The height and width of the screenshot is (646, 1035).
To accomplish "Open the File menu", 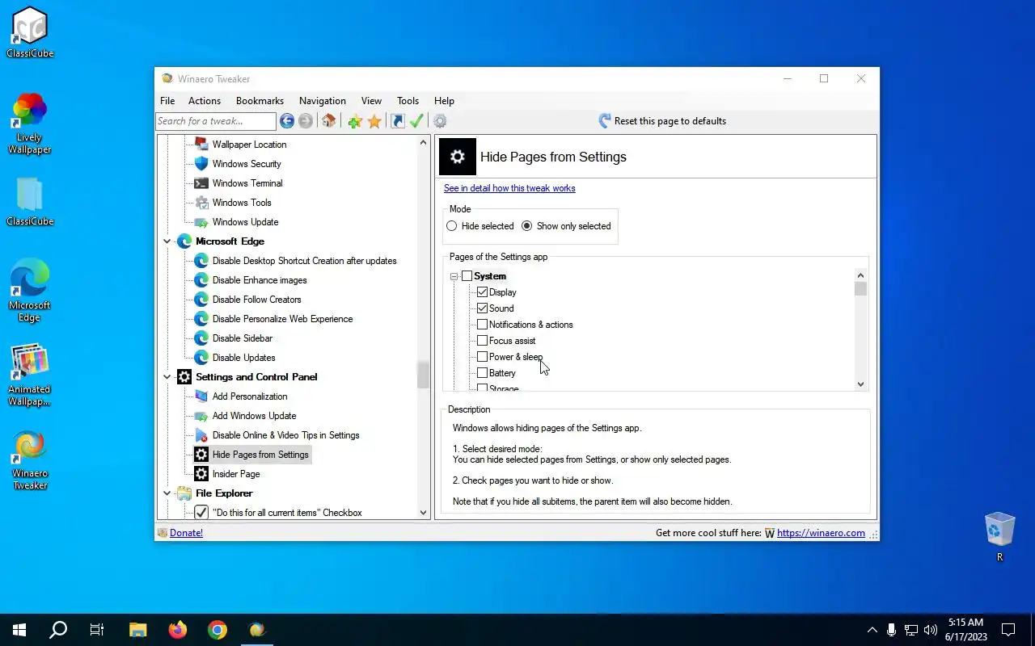I will click(167, 101).
